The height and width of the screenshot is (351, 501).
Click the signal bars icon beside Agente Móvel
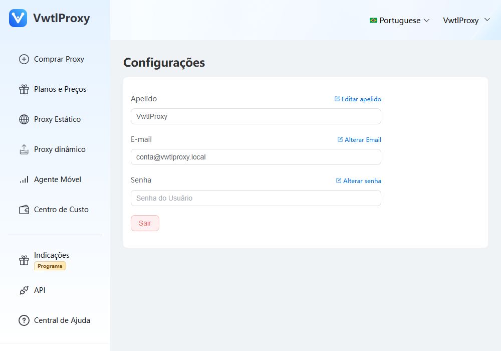coord(24,180)
